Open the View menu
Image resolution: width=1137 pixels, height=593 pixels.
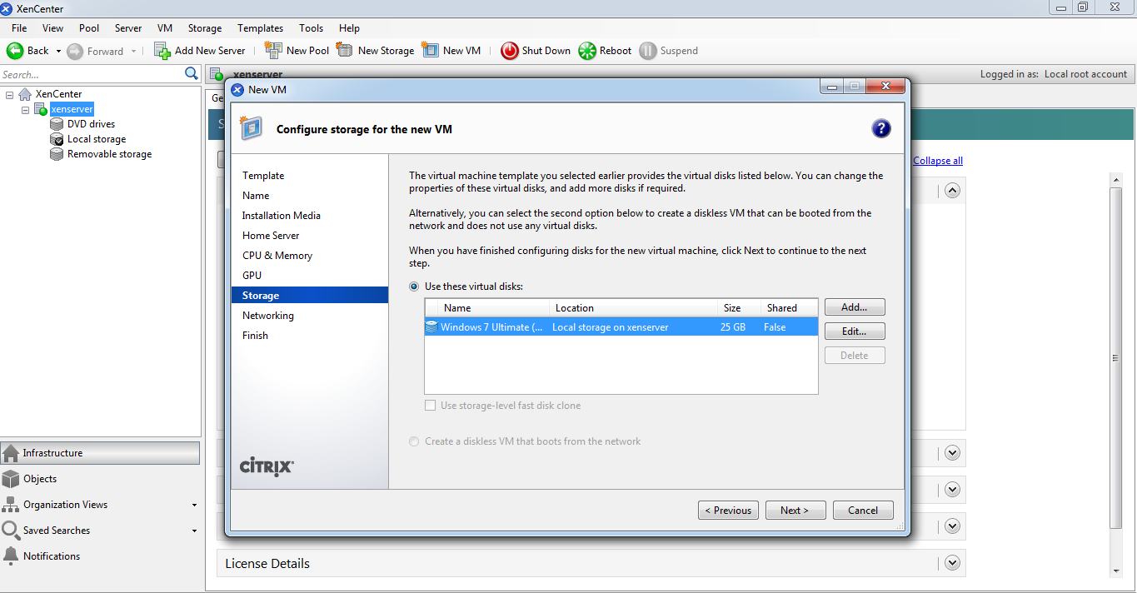coord(52,28)
